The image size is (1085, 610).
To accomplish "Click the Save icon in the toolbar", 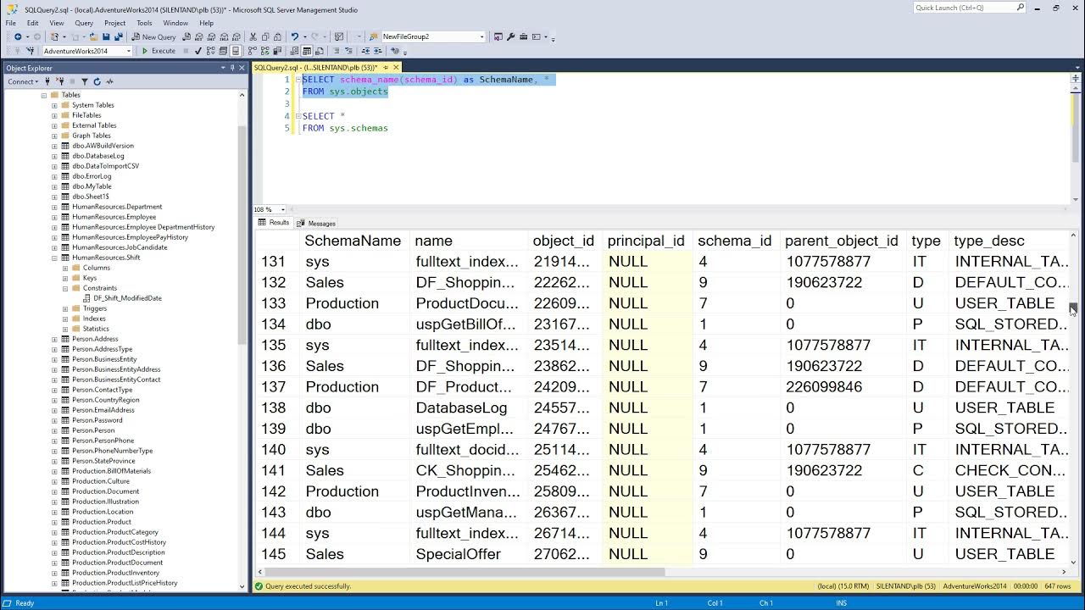I will click(x=106, y=37).
